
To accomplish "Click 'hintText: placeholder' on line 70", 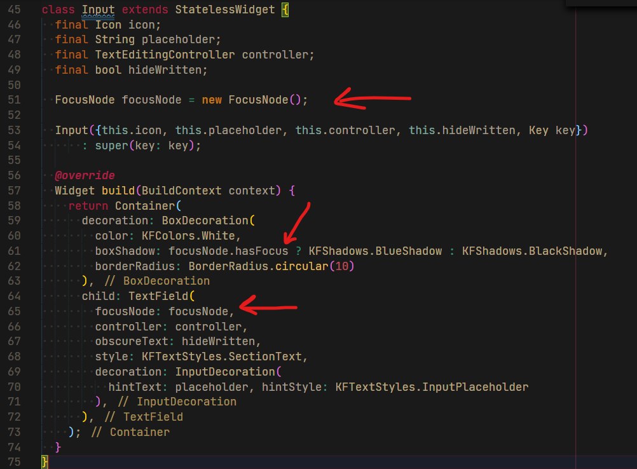I will click(178, 387).
